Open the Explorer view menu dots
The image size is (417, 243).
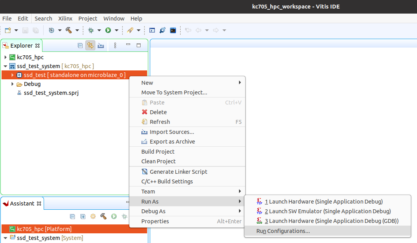pyautogui.click(x=115, y=46)
